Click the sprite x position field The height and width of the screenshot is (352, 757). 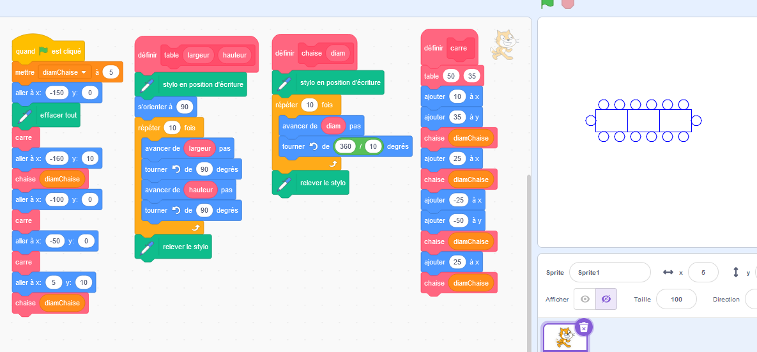703,272
